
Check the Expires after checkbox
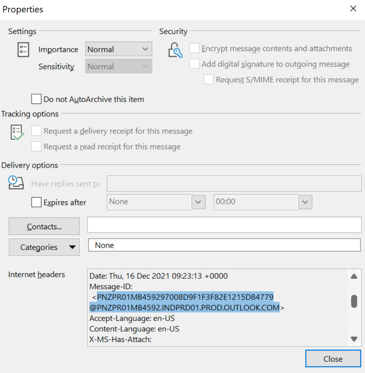36,202
